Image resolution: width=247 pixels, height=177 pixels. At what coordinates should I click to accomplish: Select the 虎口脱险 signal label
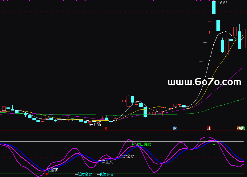(144, 144)
